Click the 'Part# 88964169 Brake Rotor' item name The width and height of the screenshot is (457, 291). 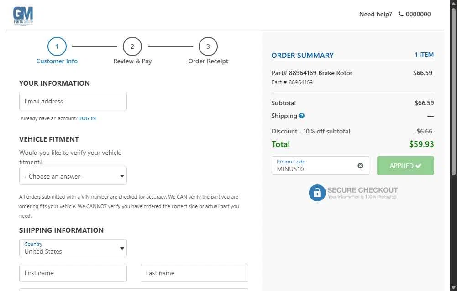coord(312,73)
